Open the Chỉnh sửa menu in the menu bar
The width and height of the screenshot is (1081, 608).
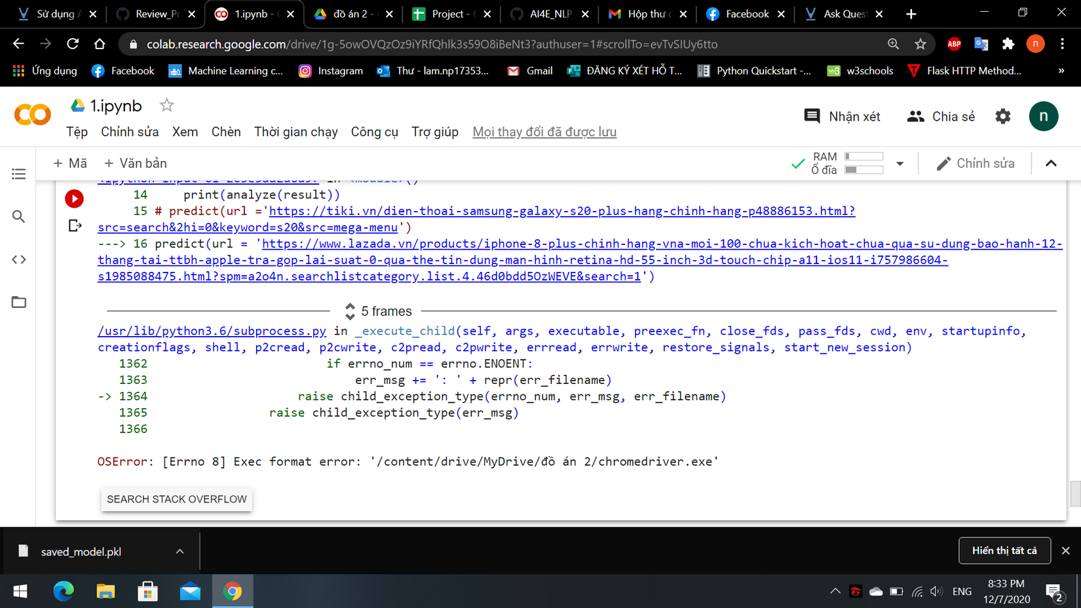pos(130,132)
